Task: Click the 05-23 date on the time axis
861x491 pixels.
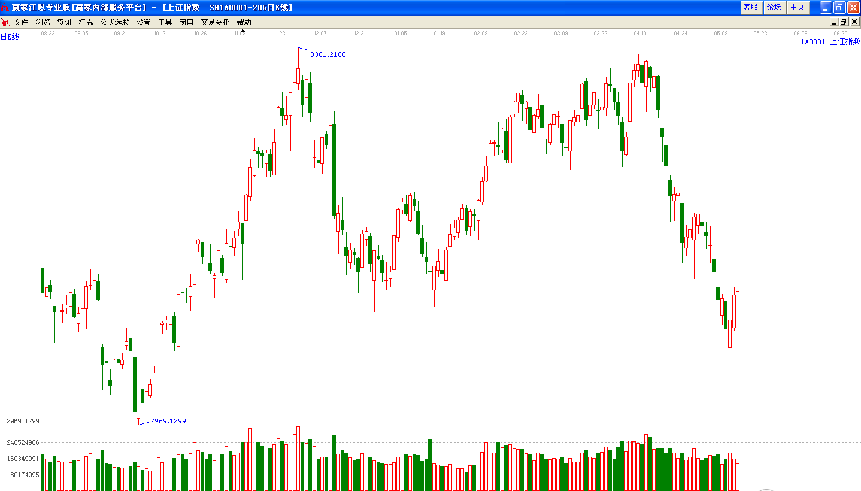Action: (760, 34)
